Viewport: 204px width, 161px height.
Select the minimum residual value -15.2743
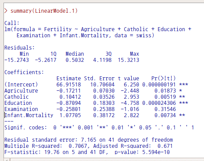(x=17, y=60)
